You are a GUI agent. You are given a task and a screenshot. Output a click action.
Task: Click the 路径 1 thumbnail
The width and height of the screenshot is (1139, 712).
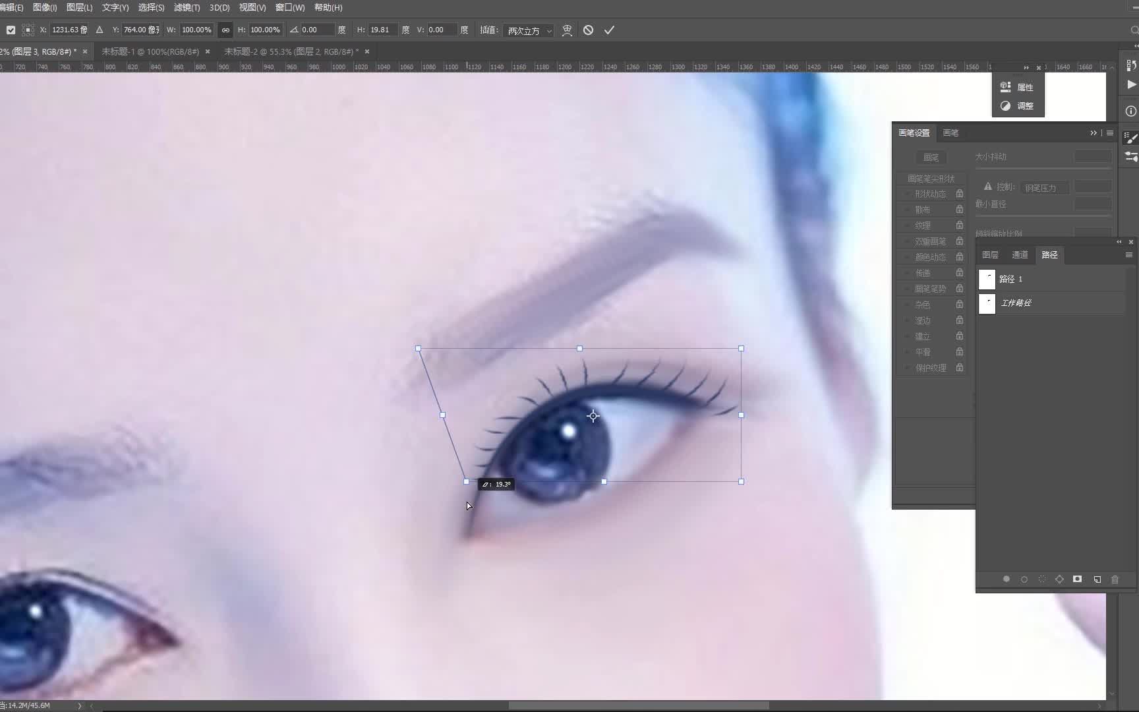point(987,280)
